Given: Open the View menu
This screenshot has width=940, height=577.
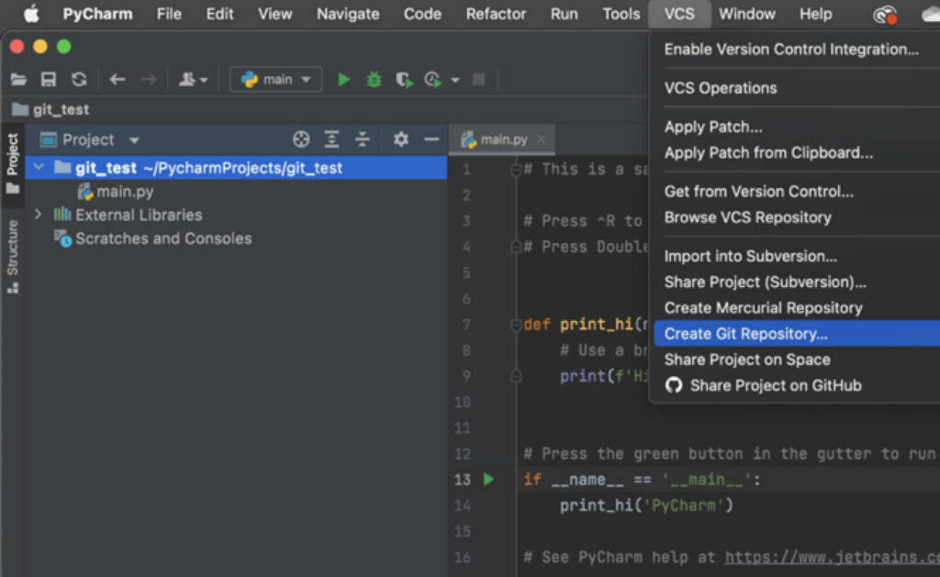Looking at the screenshot, I should 274,14.
